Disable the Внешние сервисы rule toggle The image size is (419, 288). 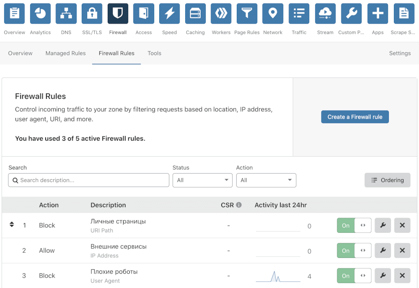[x=354, y=250]
